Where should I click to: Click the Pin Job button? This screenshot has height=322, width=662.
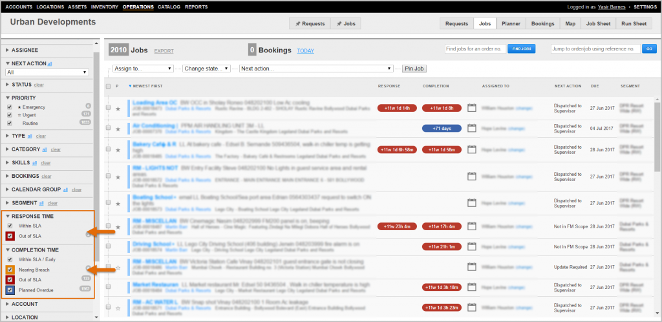(x=414, y=68)
